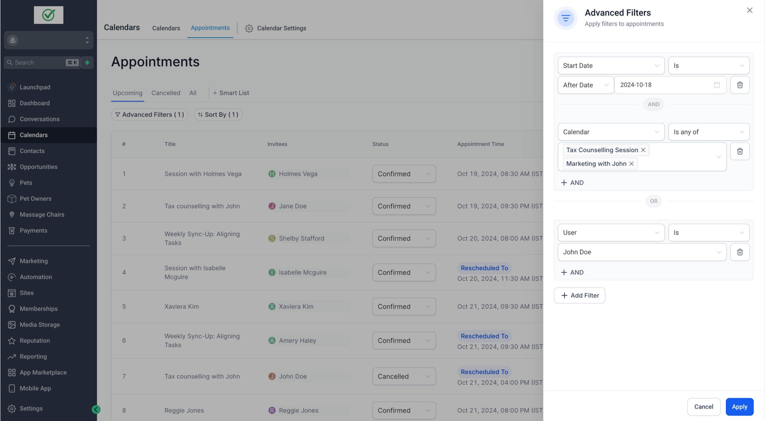Close the Advanced Filters panel

pyautogui.click(x=749, y=10)
